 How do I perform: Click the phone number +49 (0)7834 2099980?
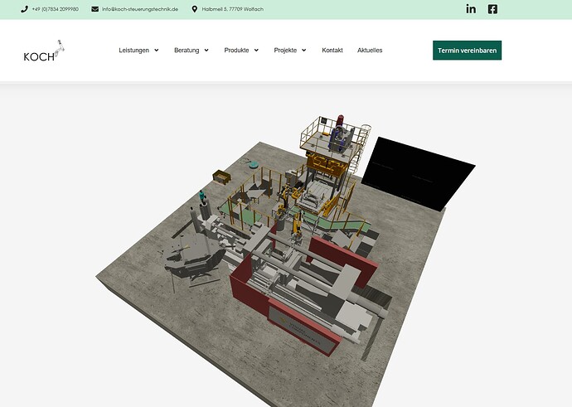[55, 9]
